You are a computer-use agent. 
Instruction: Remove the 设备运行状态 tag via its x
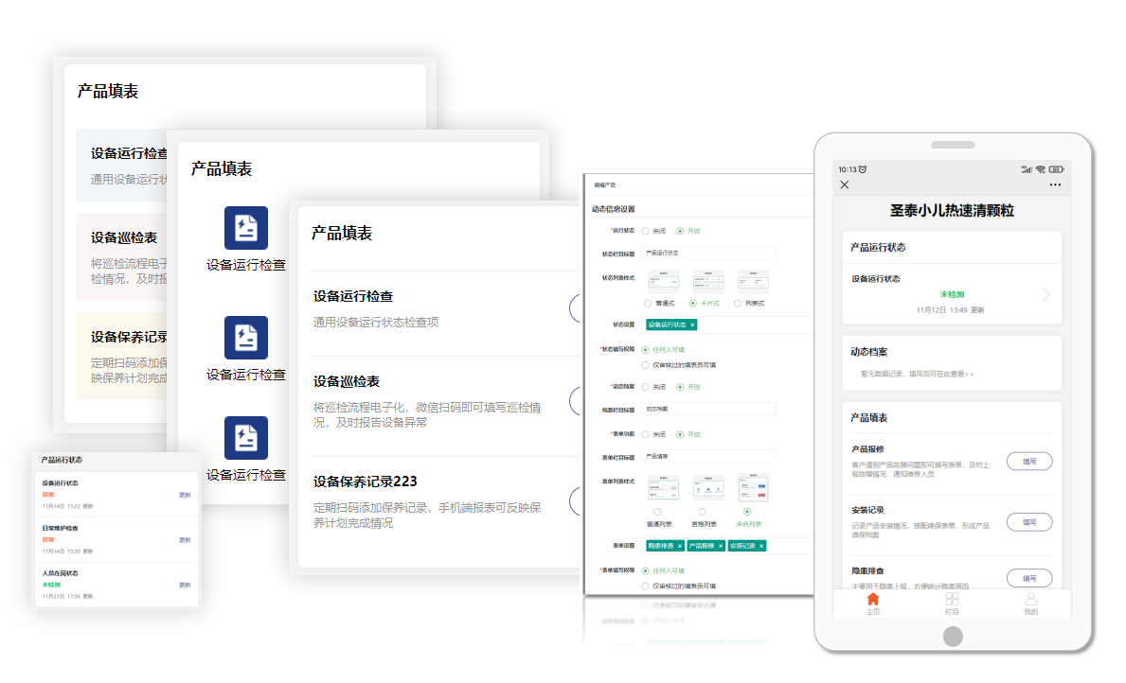(x=692, y=324)
